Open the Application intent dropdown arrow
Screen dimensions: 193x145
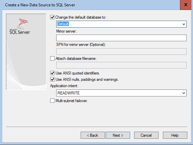184,93
